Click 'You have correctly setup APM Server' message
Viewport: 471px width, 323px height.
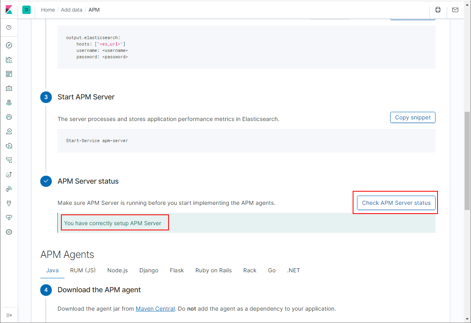click(113, 223)
